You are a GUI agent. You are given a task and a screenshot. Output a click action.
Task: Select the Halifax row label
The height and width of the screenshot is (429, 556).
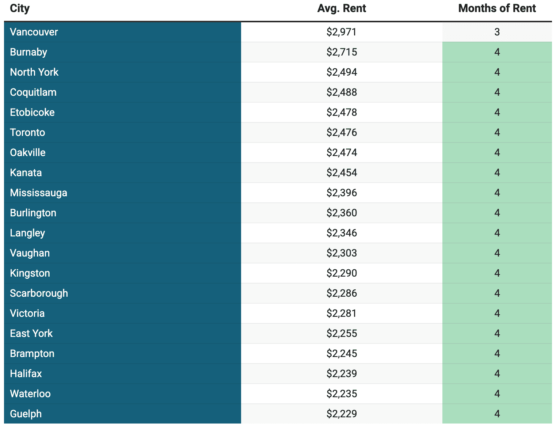pyautogui.click(x=26, y=374)
